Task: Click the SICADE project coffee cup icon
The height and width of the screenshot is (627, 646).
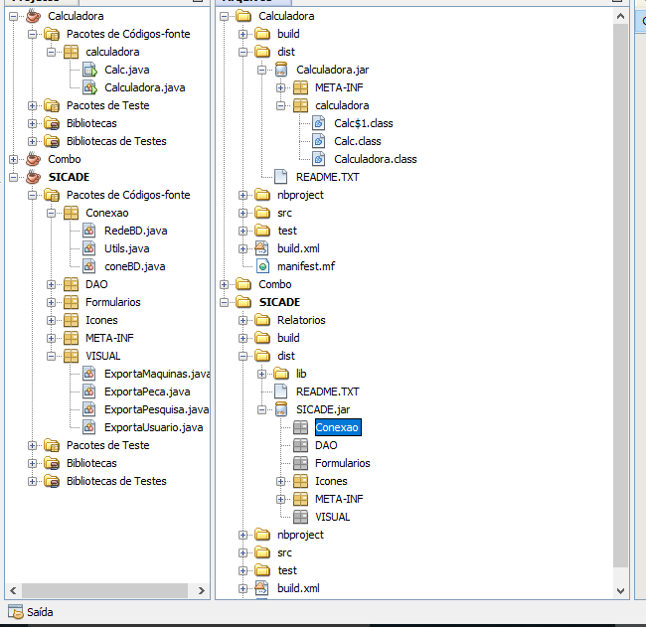Action: (x=34, y=177)
